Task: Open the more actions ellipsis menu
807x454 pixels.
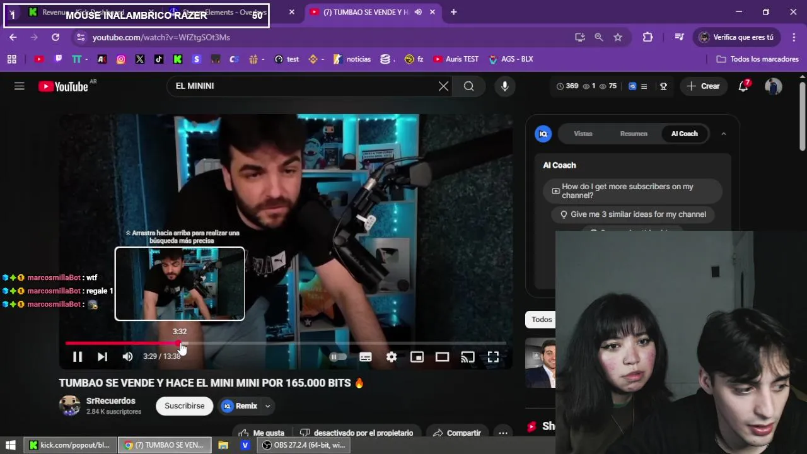Action: 502,433
